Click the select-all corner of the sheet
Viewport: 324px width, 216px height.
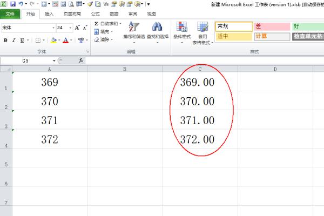(x=6, y=69)
